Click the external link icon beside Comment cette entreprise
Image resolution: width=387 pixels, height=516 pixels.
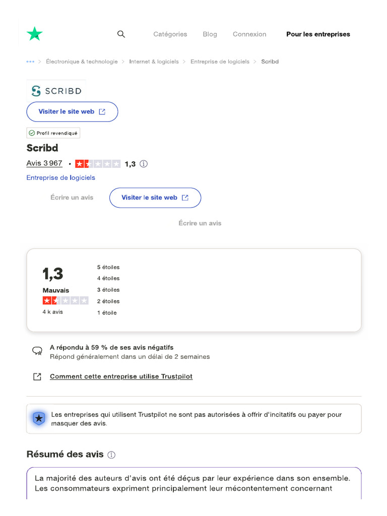(x=37, y=376)
